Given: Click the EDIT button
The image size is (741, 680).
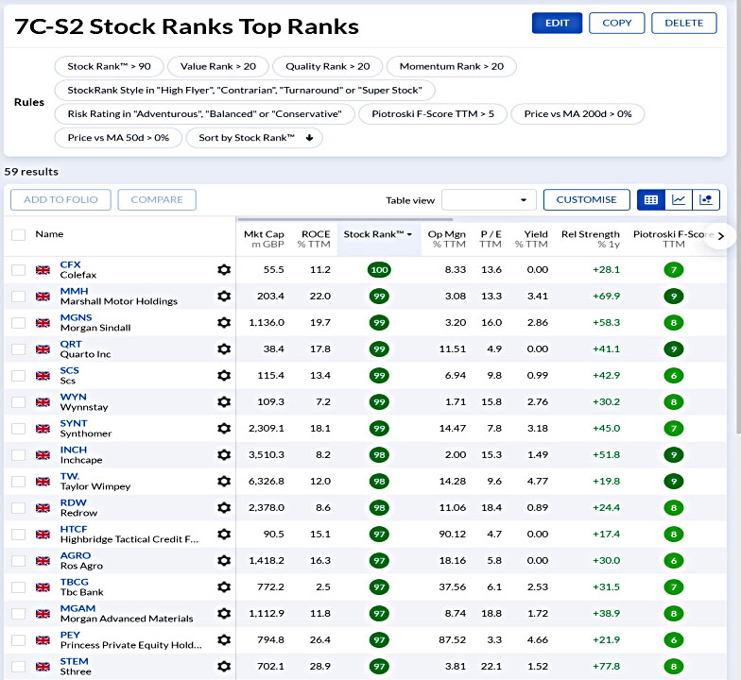Looking at the screenshot, I should pos(557,23).
